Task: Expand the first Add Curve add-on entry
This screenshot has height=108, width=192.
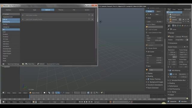Action: pyautogui.click(x=23, y=15)
